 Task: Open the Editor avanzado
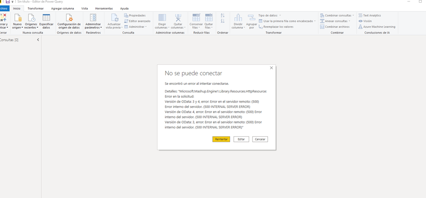pos(137,21)
